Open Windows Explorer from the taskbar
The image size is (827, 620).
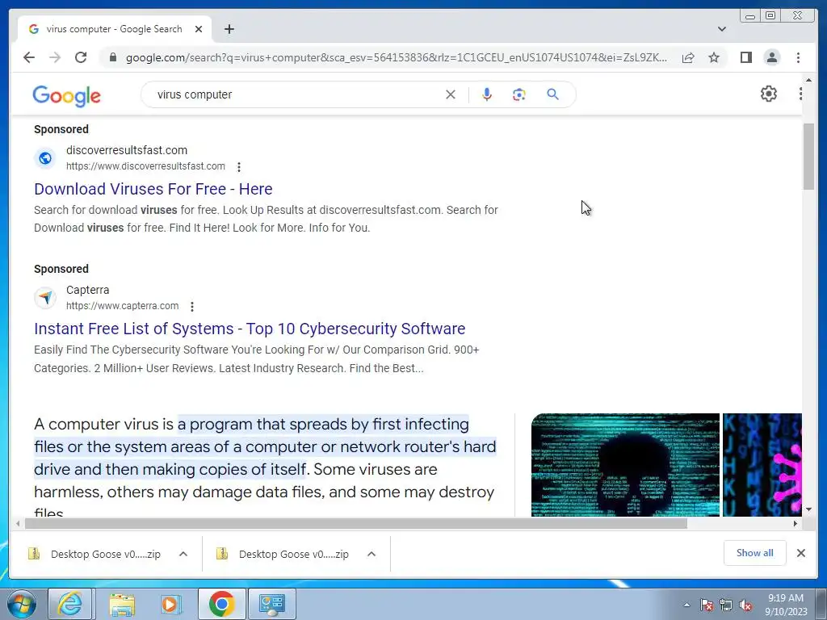coord(122,604)
